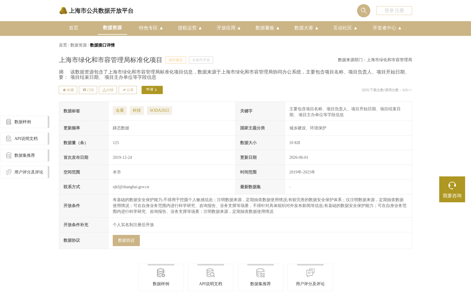
Task: Click the 分享 share arrow icon
Action: (x=124, y=90)
